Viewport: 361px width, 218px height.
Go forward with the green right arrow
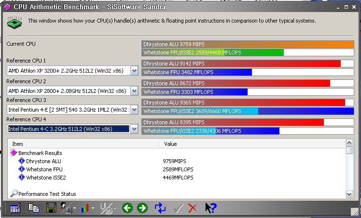pyautogui.click(x=142, y=208)
